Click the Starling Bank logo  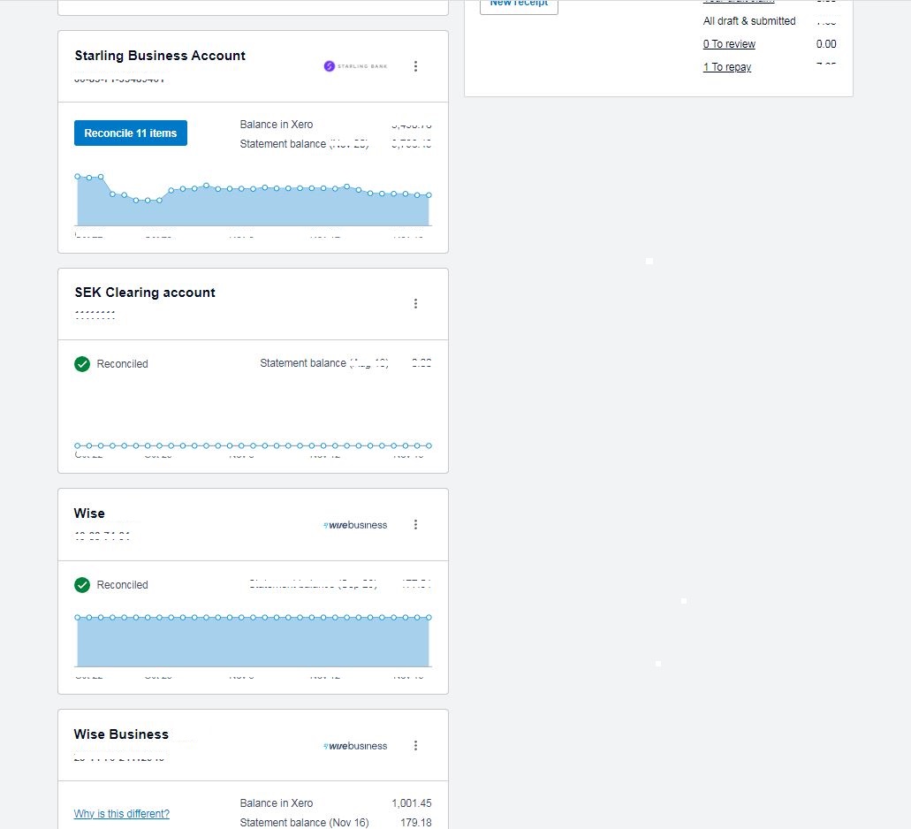[x=355, y=66]
